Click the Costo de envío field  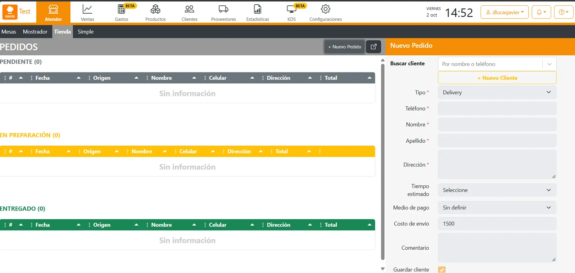tap(497, 224)
